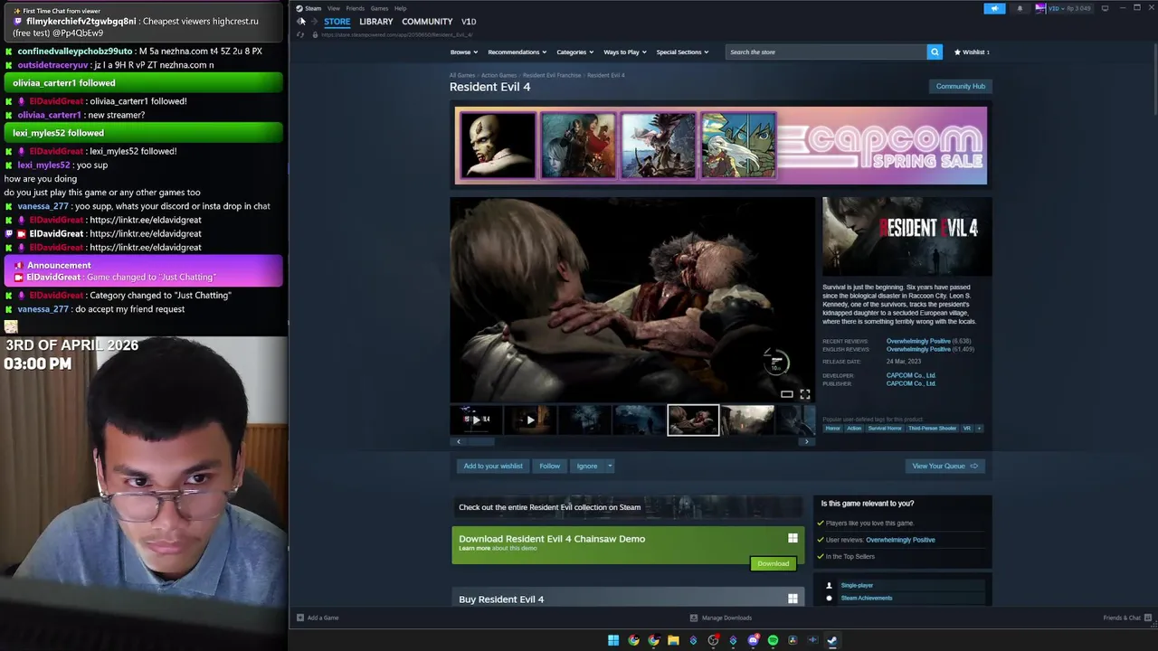1158x651 pixels.
Task: Follow Resident Evil 4
Action: coord(549,466)
